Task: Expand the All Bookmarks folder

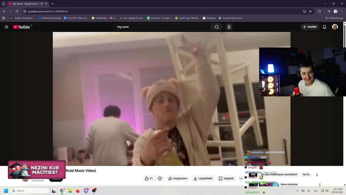Action: (334, 18)
